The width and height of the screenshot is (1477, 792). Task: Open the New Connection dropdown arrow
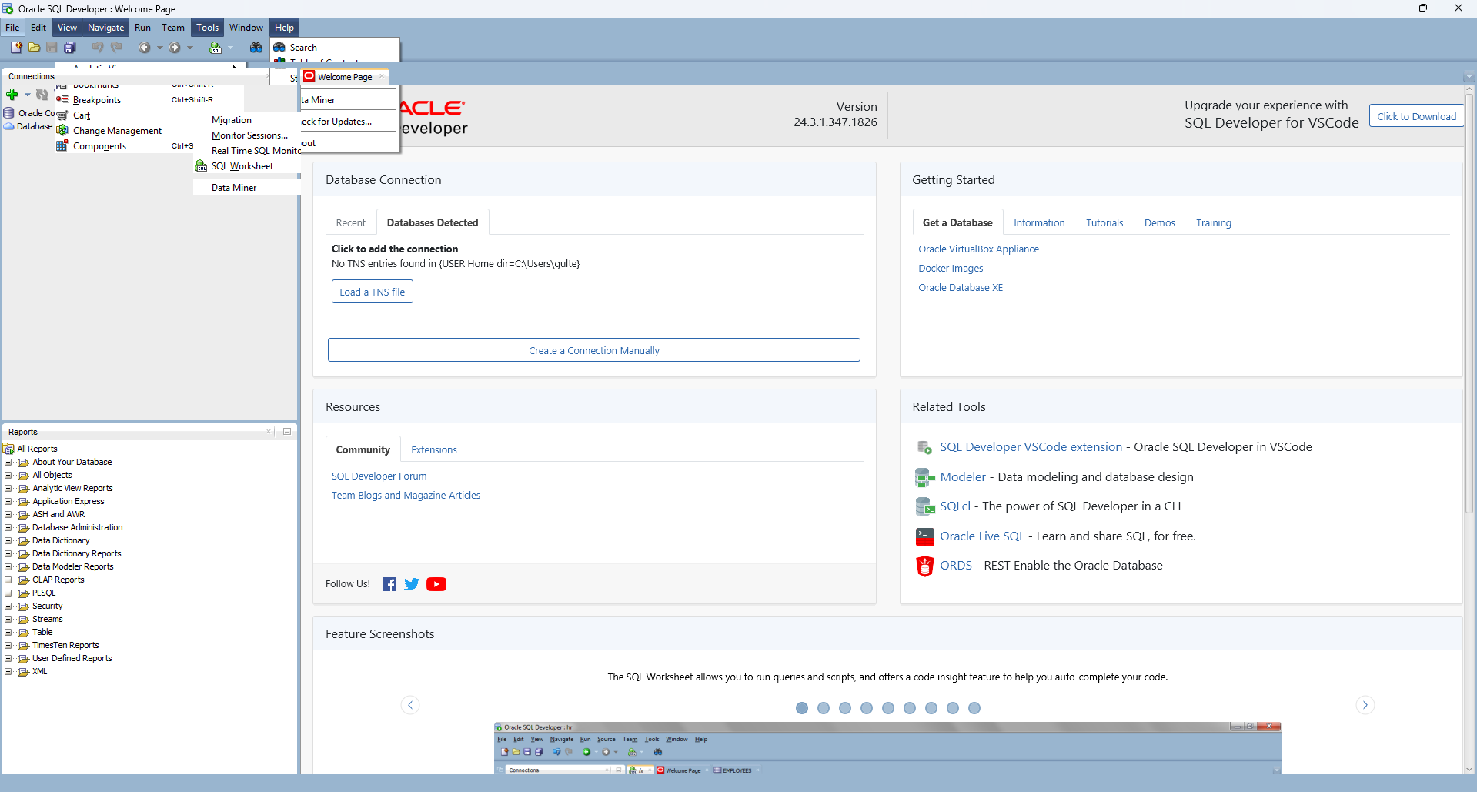(x=28, y=95)
